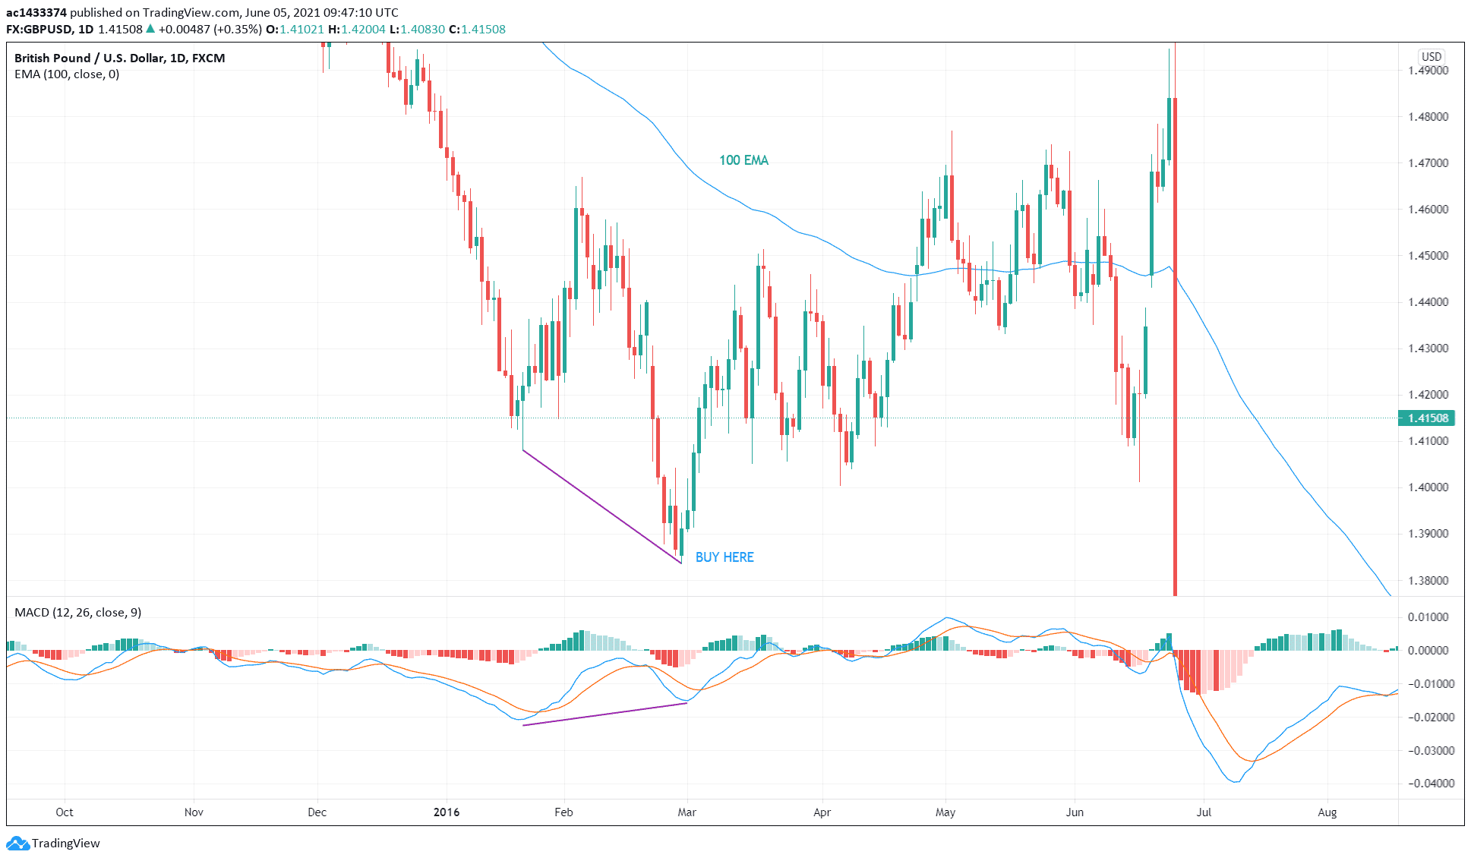Click the 1.38000 price axis label
Viewport: 1471px width, 861px height.
pos(1428,580)
